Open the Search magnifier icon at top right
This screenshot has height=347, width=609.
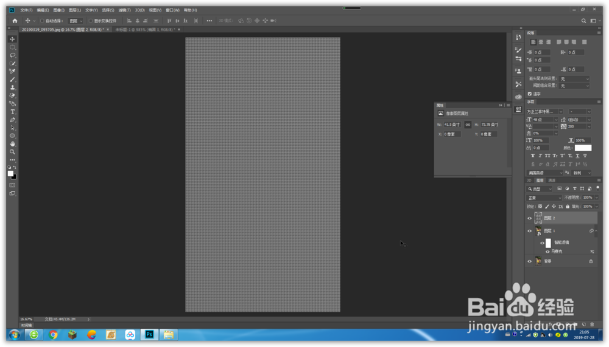click(x=583, y=21)
